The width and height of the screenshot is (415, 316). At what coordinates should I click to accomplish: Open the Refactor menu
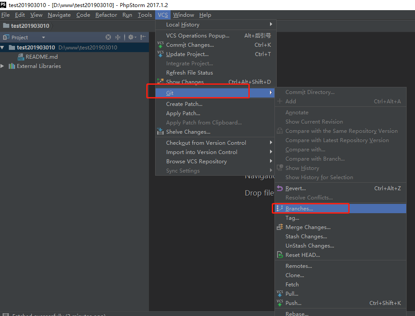[106, 15]
